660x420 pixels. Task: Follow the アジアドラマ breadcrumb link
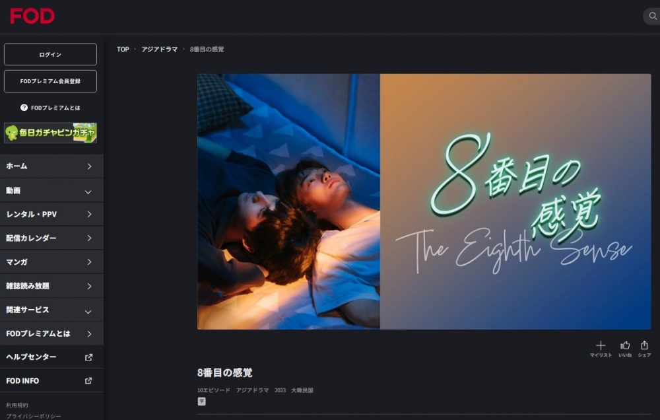pos(160,50)
